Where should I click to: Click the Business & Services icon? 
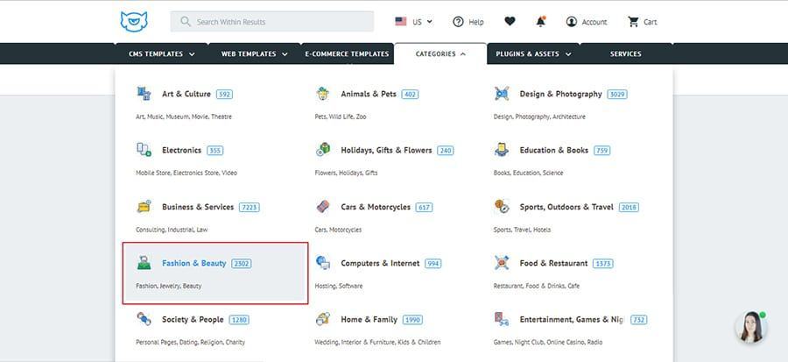144,207
